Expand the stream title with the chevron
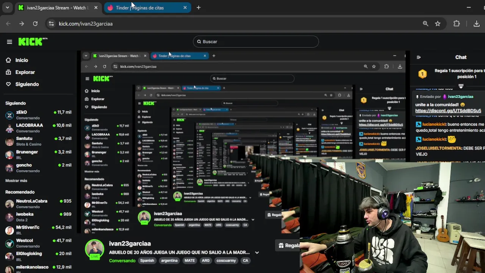The height and width of the screenshot is (273, 485). point(257,253)
